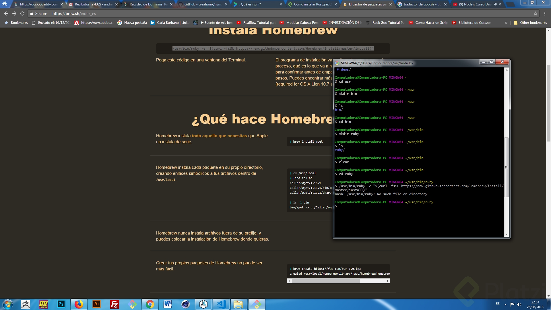Open FileZilla from the taskbar
The image size is (551, 310).
114,304
